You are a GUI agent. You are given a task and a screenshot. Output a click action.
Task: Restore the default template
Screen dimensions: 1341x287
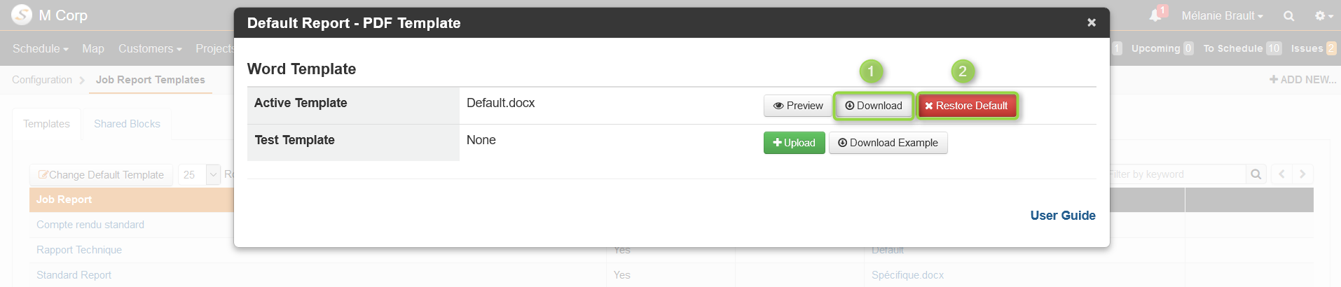[966, 106]
